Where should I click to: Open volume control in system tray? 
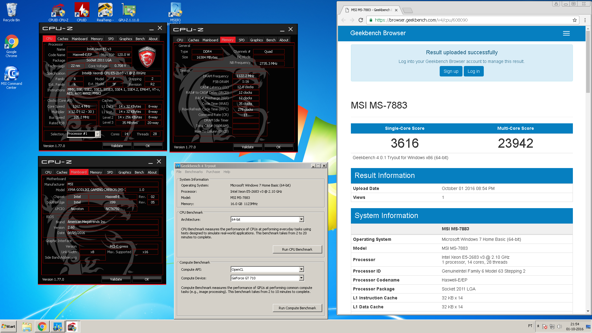pyautogui.click(x=560, y=327)
